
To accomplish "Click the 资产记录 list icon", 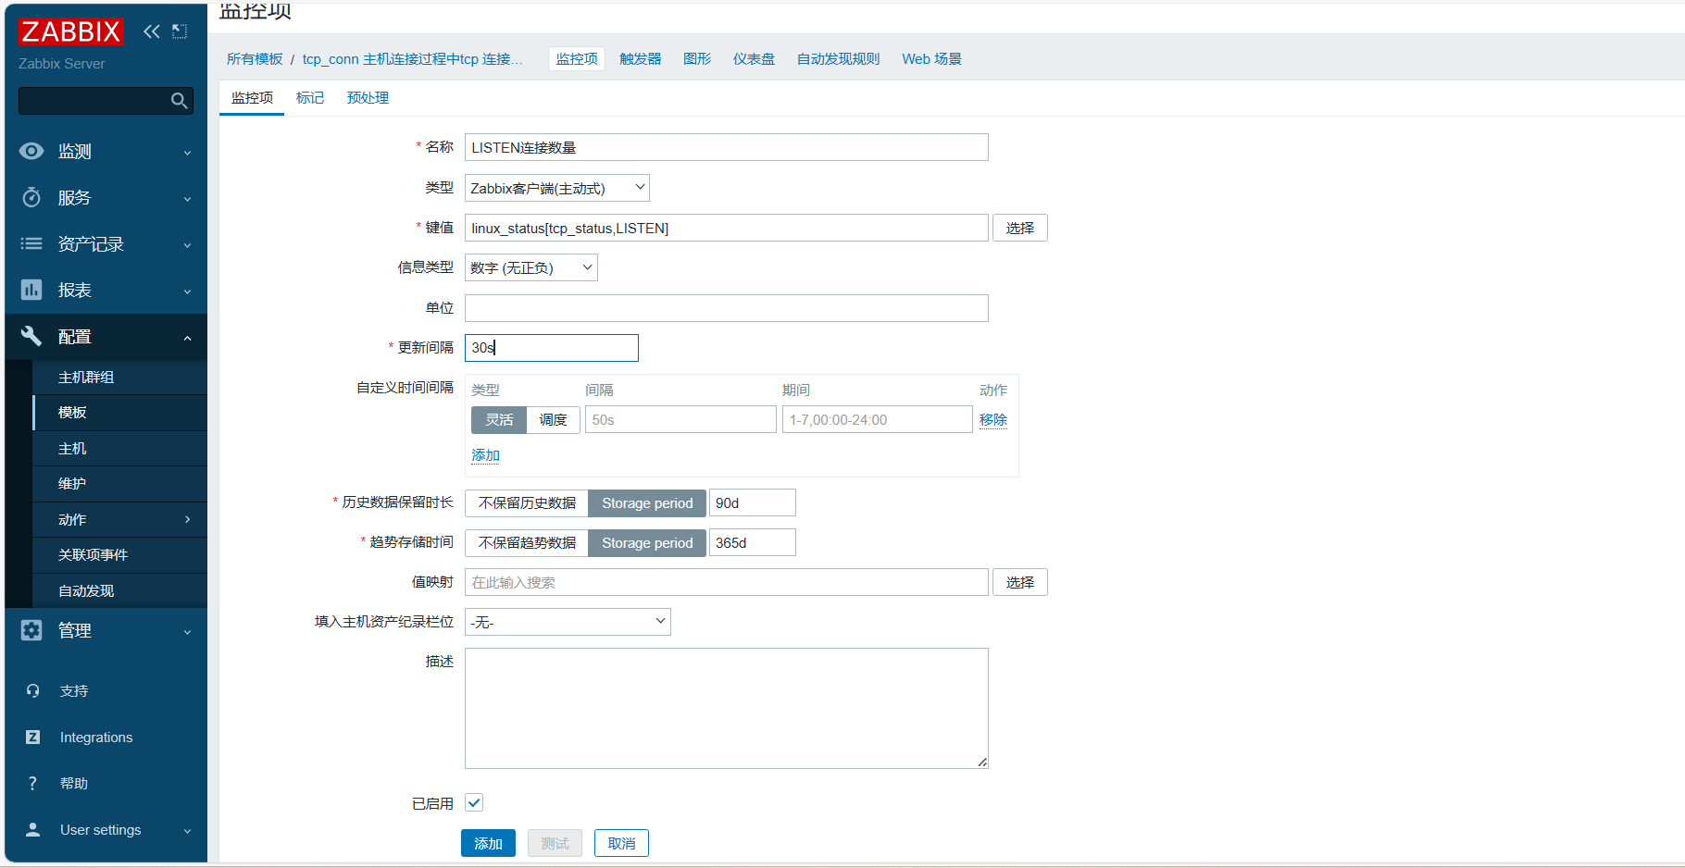I will [x=31, y=243].
